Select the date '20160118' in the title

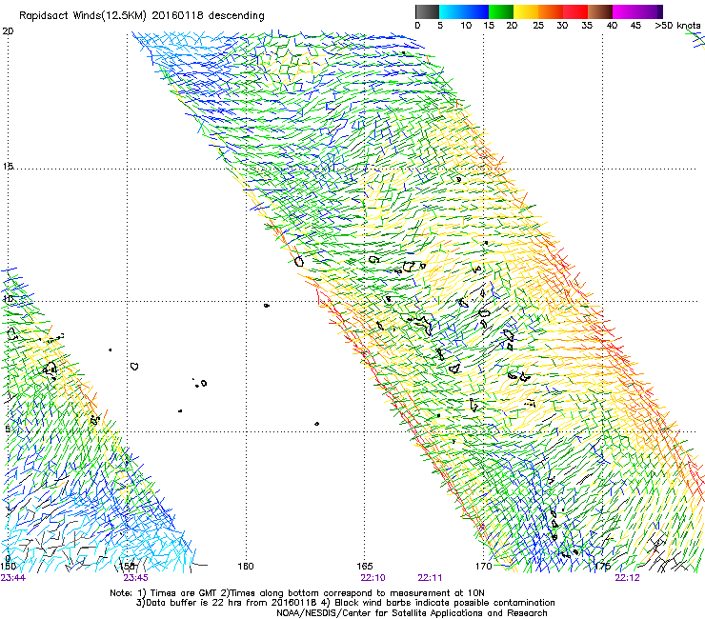[178, 15]
